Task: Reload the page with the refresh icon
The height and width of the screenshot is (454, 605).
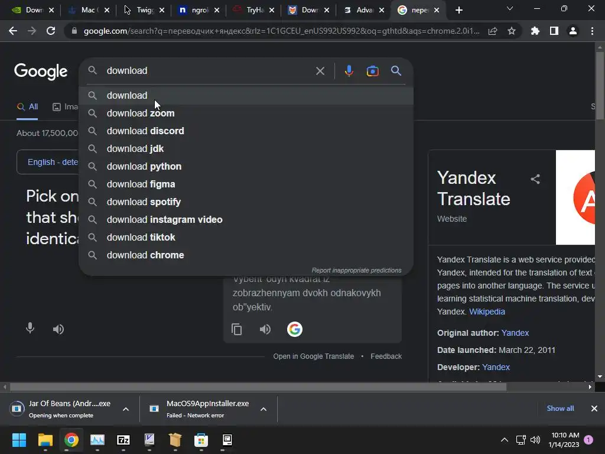Action: (x=51, y=31)
